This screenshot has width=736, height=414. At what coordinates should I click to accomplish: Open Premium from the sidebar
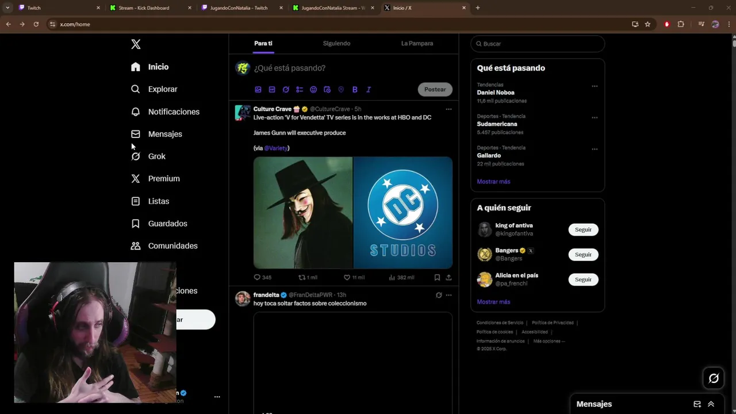click(155, 179)
